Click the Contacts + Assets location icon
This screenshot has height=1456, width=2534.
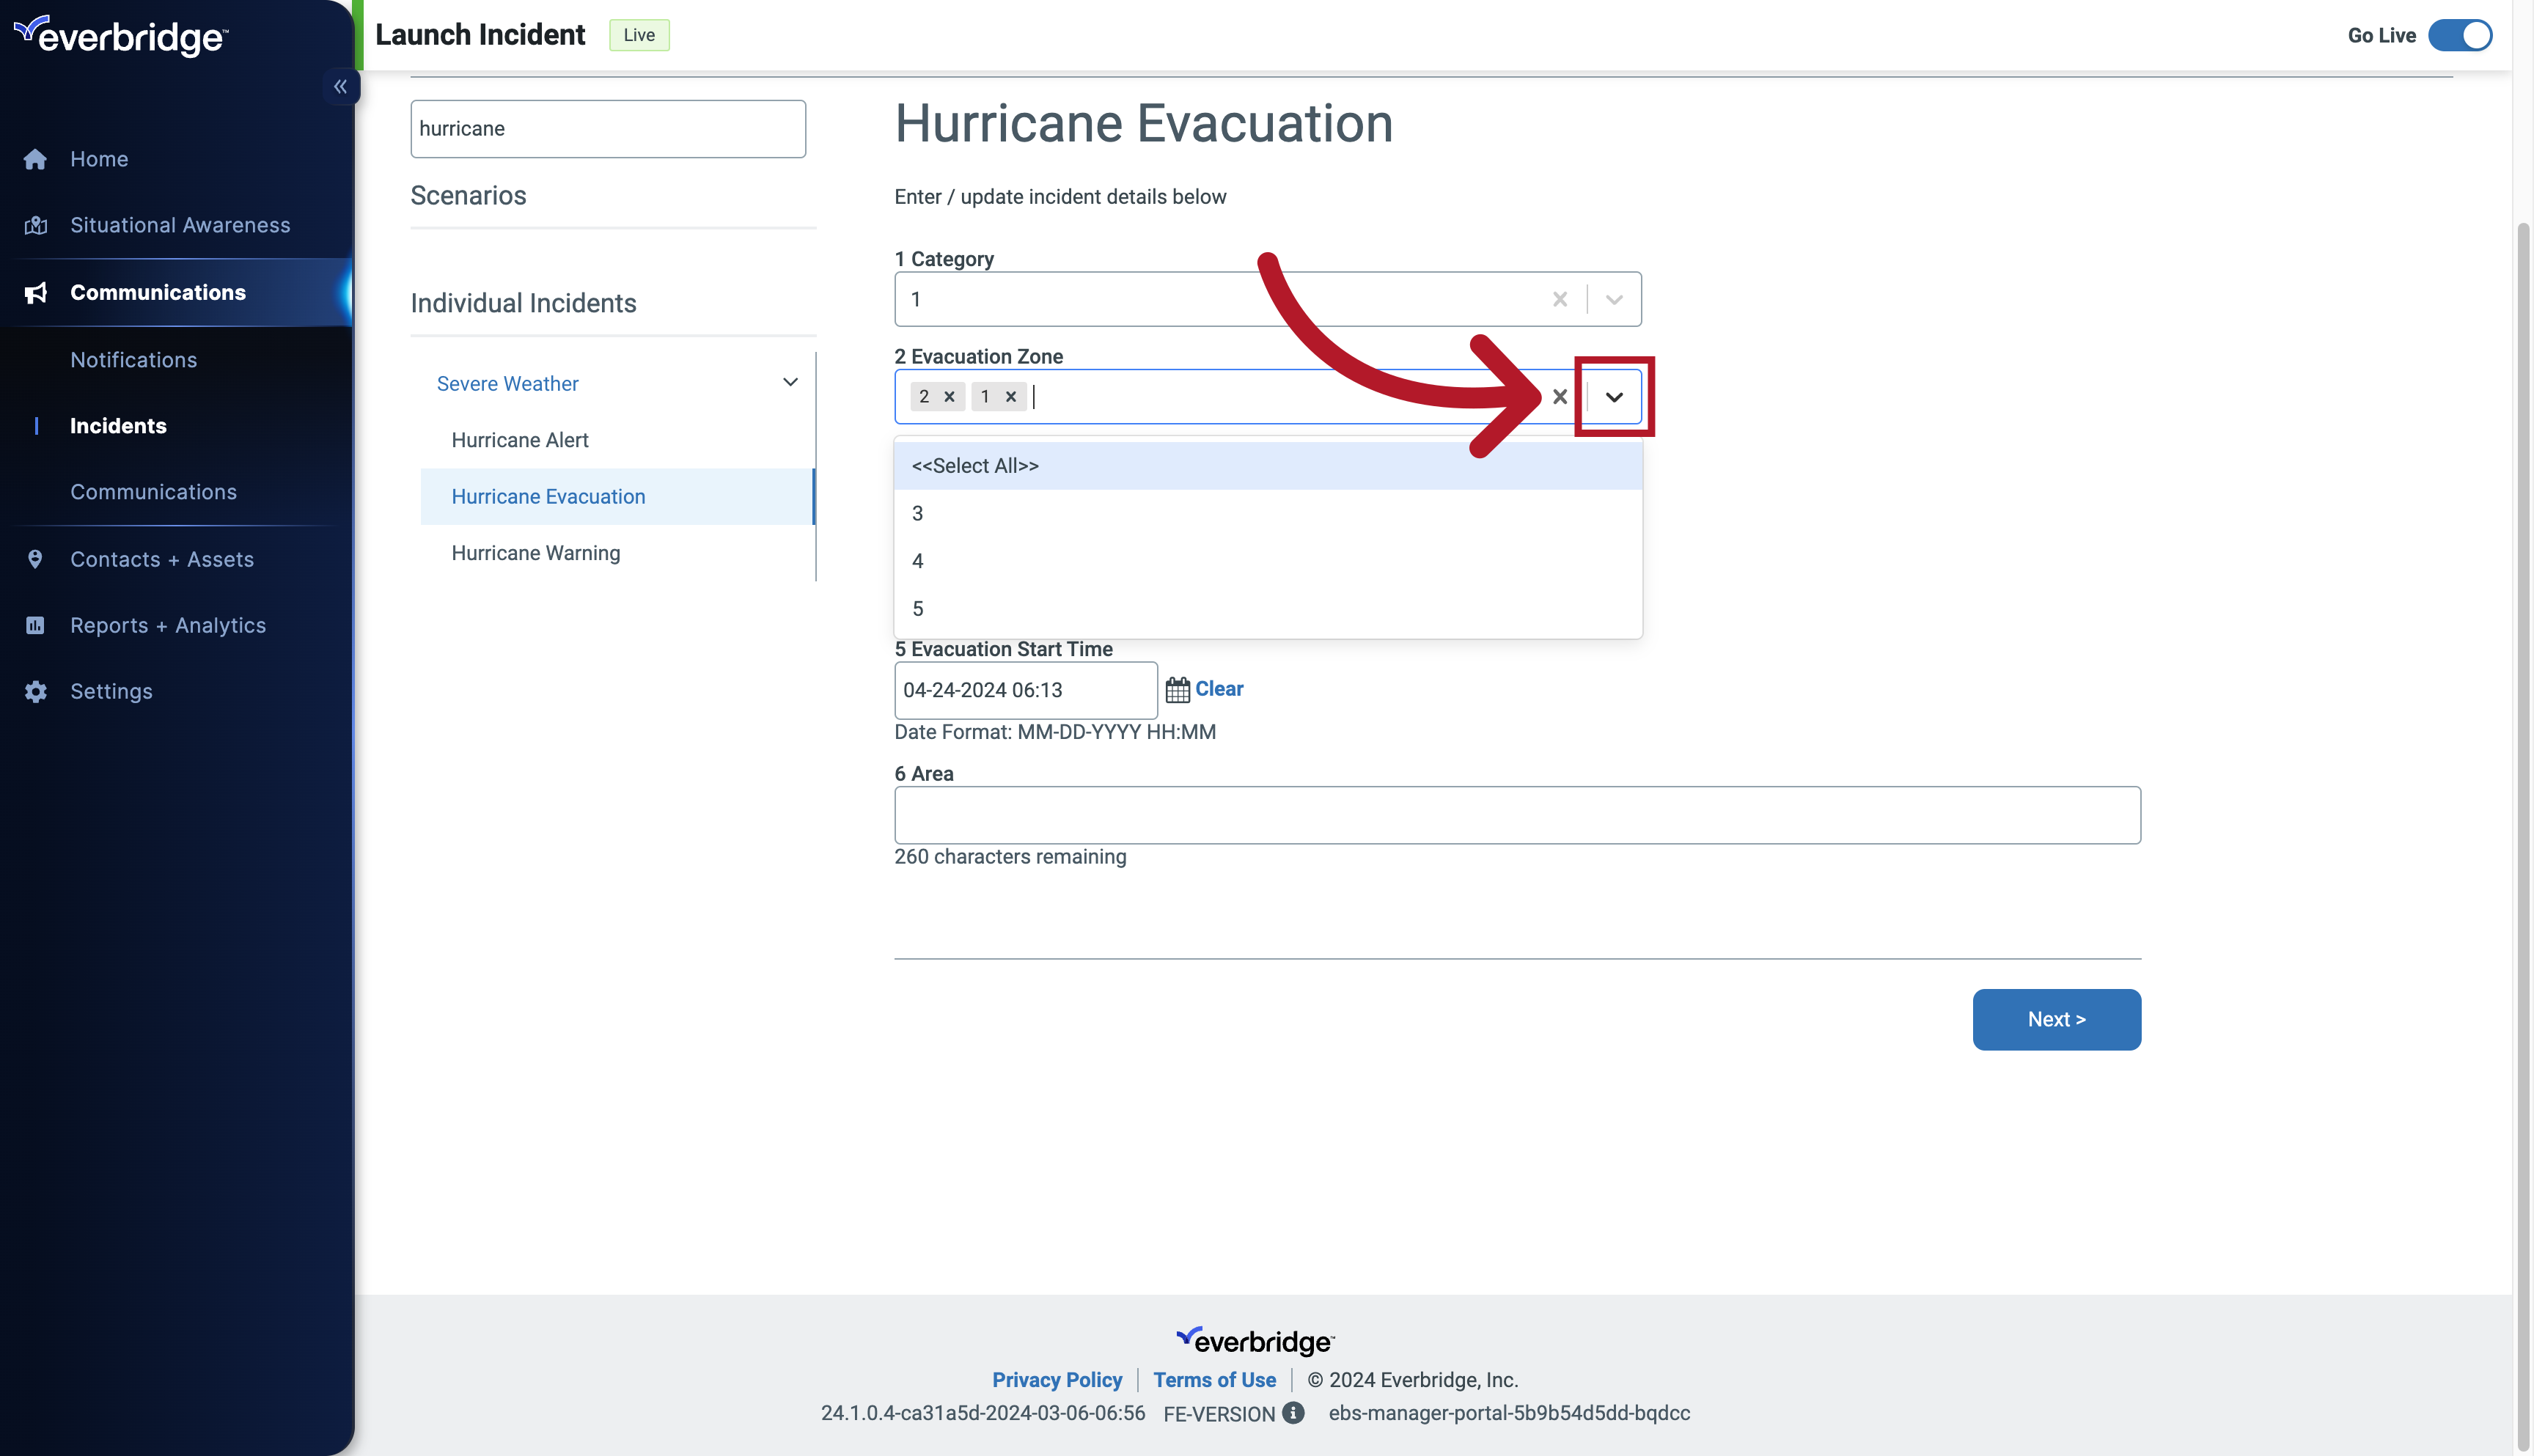point(34,559)
